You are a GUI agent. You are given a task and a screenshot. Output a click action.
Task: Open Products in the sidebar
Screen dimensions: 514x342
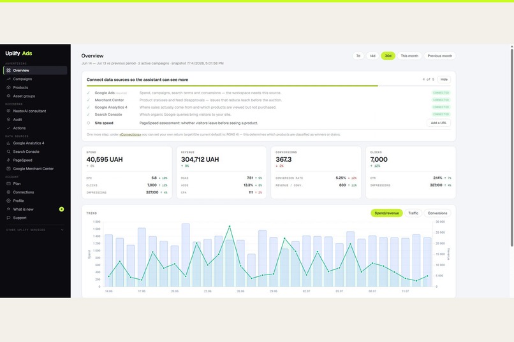pos(36,87)
